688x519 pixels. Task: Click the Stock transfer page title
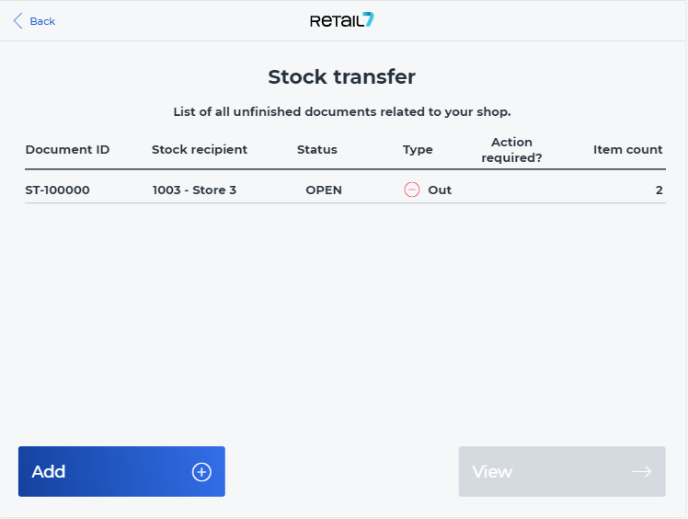pyautogui.click(x=342, y=77)
